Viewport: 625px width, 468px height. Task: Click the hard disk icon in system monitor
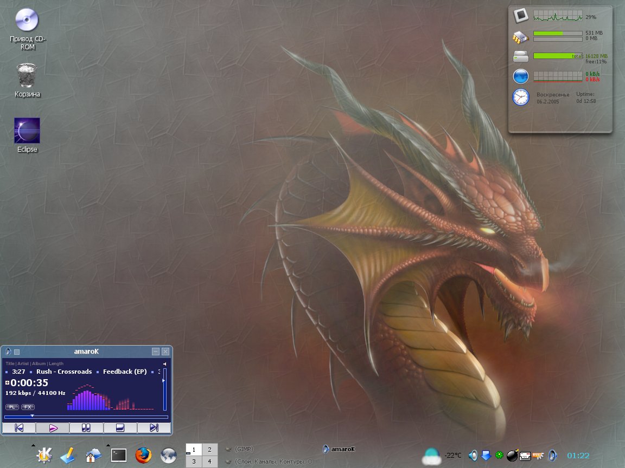(521, 56)
